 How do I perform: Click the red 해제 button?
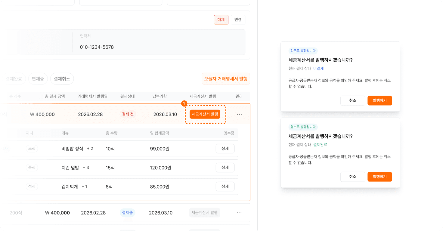tap(221, 20)
